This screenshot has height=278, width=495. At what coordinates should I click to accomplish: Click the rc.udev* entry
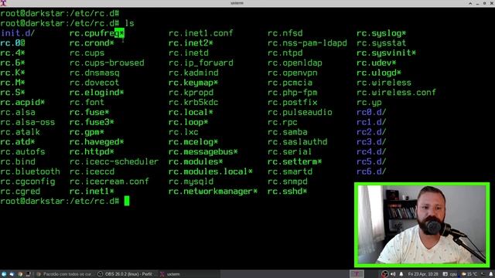point(377,63)
